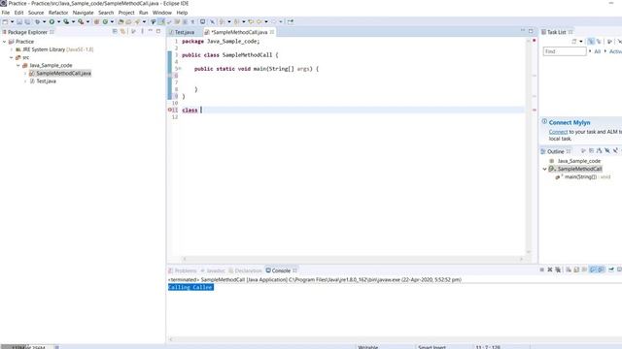Open the Package Explorer view menu

click(x=143, y=31)
